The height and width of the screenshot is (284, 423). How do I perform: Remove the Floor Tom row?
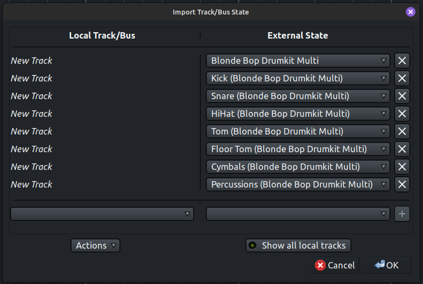coord(402,149)
